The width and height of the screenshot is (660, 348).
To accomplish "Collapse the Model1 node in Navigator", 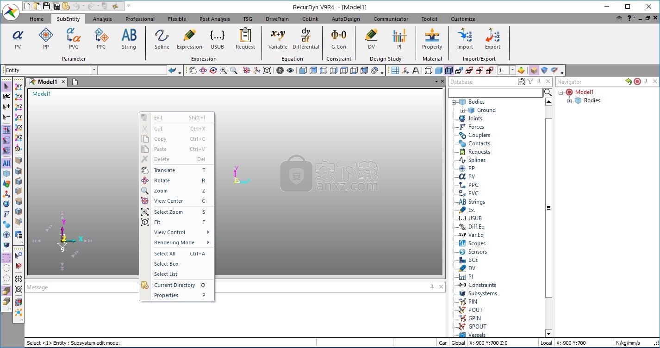I will (561, 92).
